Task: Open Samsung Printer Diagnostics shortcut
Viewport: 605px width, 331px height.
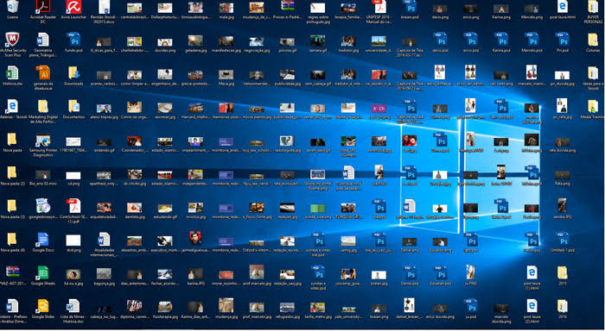Action: pos(43,141)
